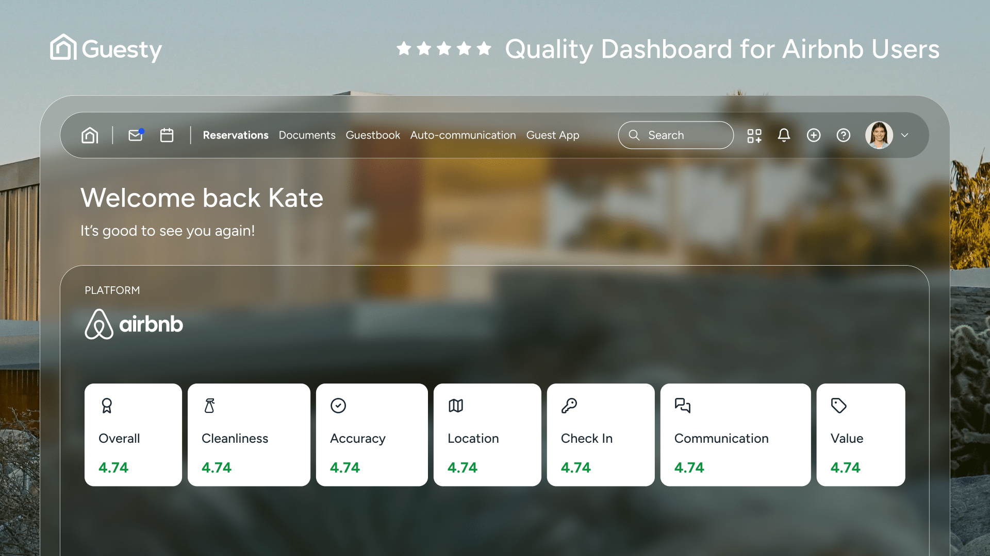The height and width of the screenshot is (556, 990).
Task: Go to Guestbook section
Action: point(373,135)
